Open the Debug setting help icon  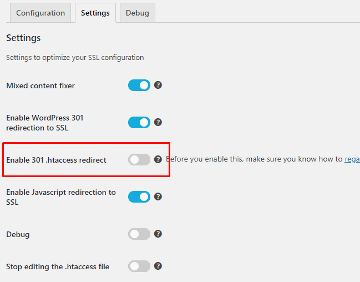[158, 234]
